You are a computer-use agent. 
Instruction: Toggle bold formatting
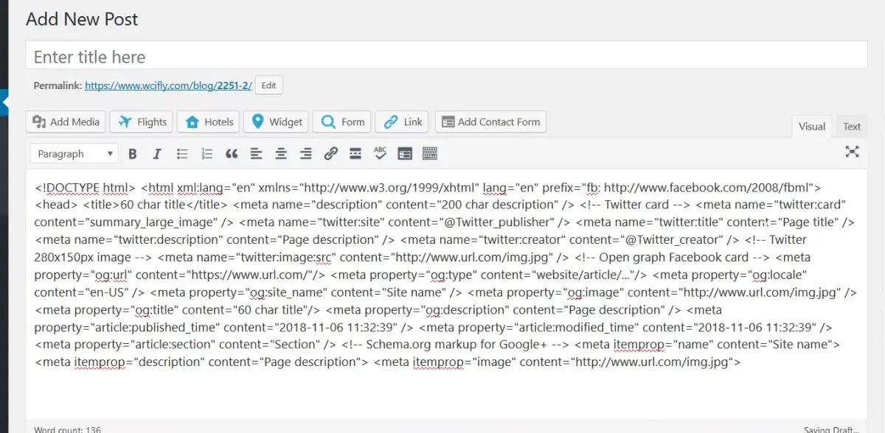[x=133, y=154]
